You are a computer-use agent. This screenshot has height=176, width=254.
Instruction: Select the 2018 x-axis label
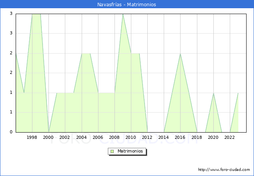(x=197, y=137)
